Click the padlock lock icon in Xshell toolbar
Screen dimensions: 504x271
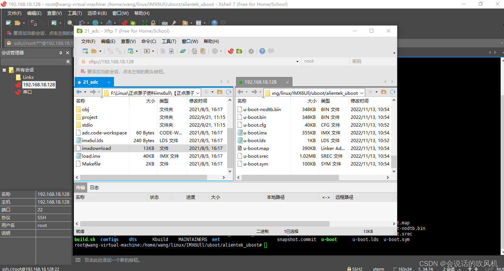click(x=153, y=23)
